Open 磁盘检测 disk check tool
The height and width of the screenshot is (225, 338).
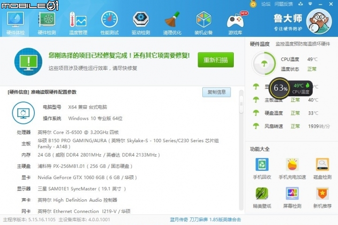(x=322, y=169)
